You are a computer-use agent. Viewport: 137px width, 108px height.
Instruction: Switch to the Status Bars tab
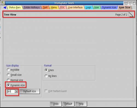coord(15,7)
